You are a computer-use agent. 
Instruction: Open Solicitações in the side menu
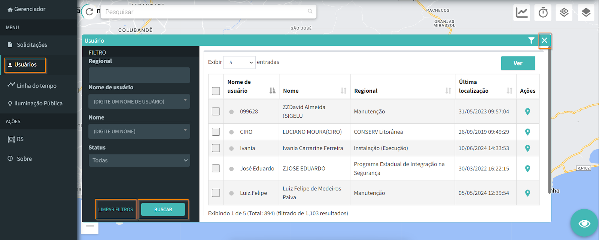[32, 45]
